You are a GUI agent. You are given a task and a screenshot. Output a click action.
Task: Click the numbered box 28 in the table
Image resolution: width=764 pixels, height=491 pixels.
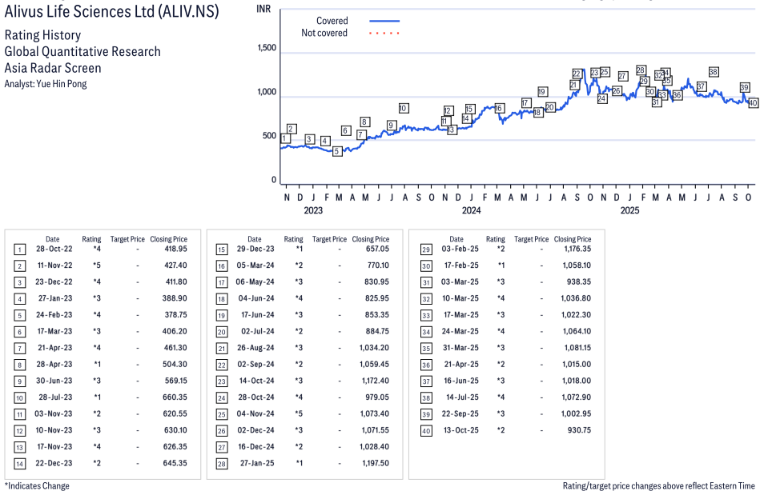(x=221, y=464)
